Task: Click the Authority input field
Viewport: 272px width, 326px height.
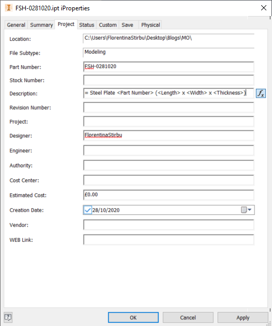Action: pyautogui.click(x=168, y=165)
